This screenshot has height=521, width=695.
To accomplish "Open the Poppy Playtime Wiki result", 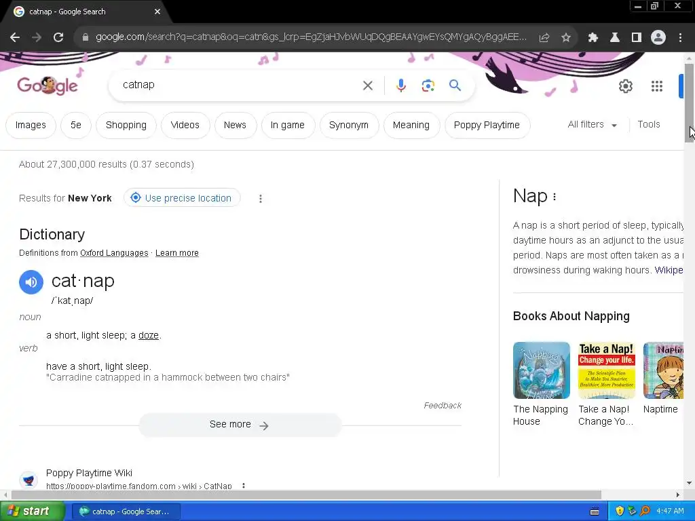I will coord(89,473).
